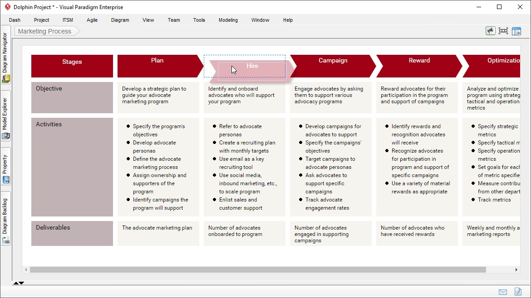The image size is (531, 298).
Task: Click the fit-width layout icon in toolbar
Action: [x=503, y=31]
